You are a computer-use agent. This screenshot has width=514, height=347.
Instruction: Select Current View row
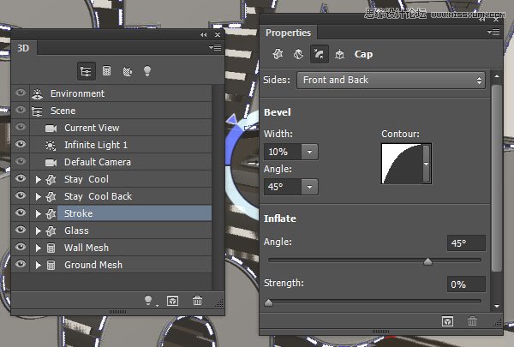(121, 128)
